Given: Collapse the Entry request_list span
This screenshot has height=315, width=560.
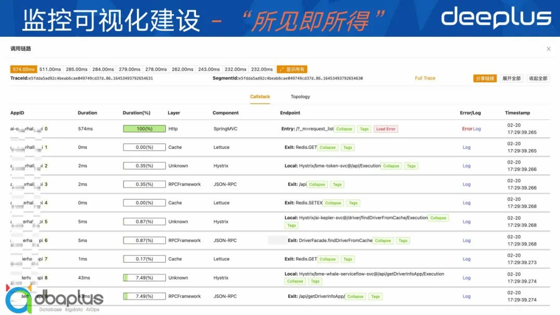Looking at the screenshot, I should coord(344,129).
